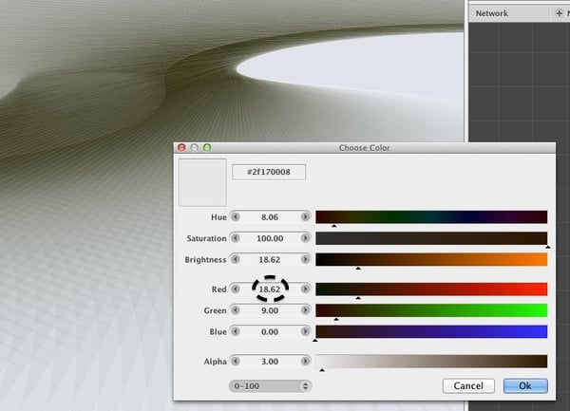Decrease Green value with left arrow

[x=236, y=310]
